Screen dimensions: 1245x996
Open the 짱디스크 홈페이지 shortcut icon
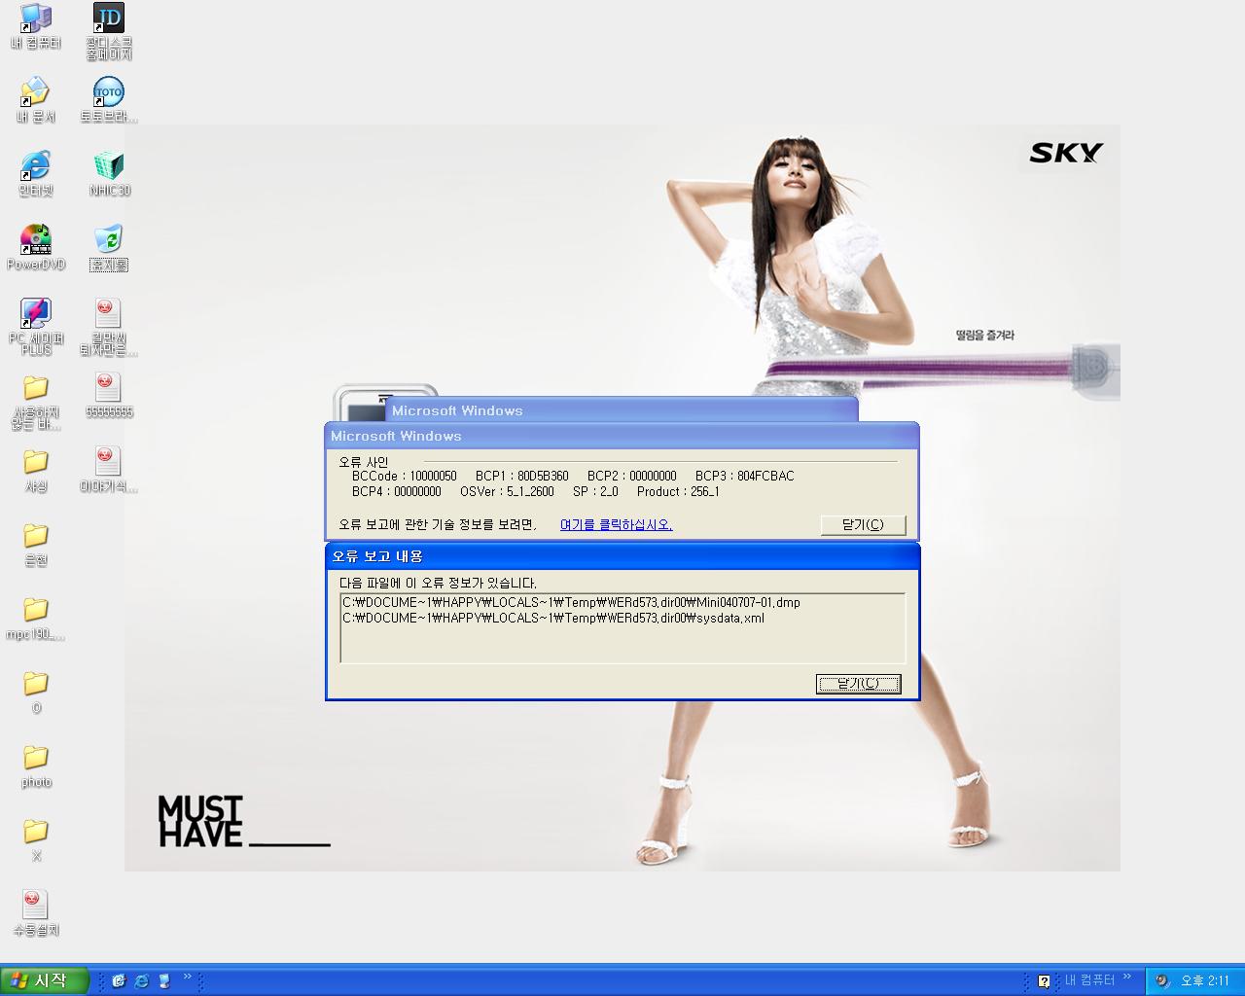tap(109, 31)
